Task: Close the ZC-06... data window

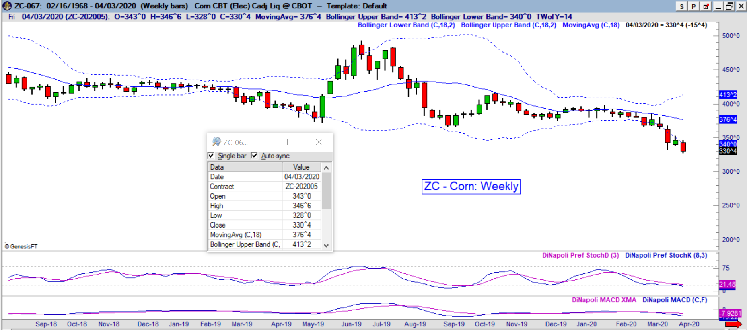Action: [319, 142]
